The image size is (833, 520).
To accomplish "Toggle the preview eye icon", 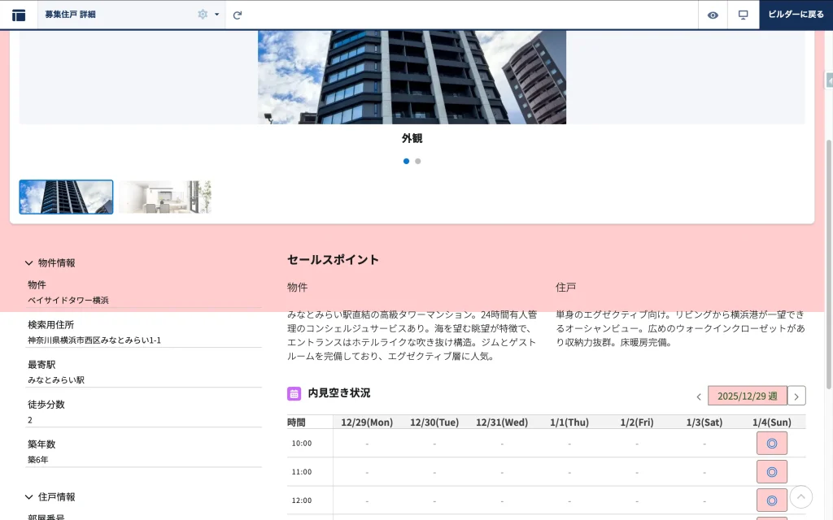I will click(x=713, y=15).
